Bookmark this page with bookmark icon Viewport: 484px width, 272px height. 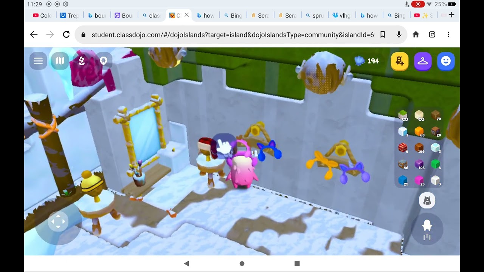[383, 34]
